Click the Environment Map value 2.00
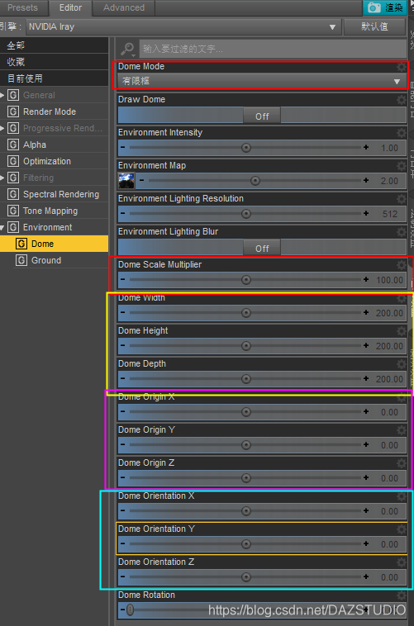 pyautogui.click(x=389, y=181)
